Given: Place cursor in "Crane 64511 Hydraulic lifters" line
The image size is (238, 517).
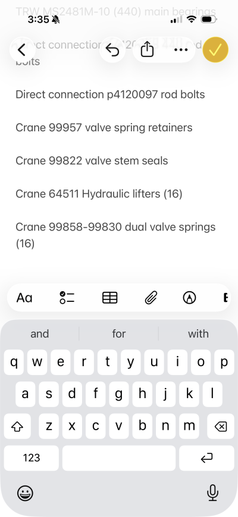Looking at the screenshot, I should [x=99, y=194].
